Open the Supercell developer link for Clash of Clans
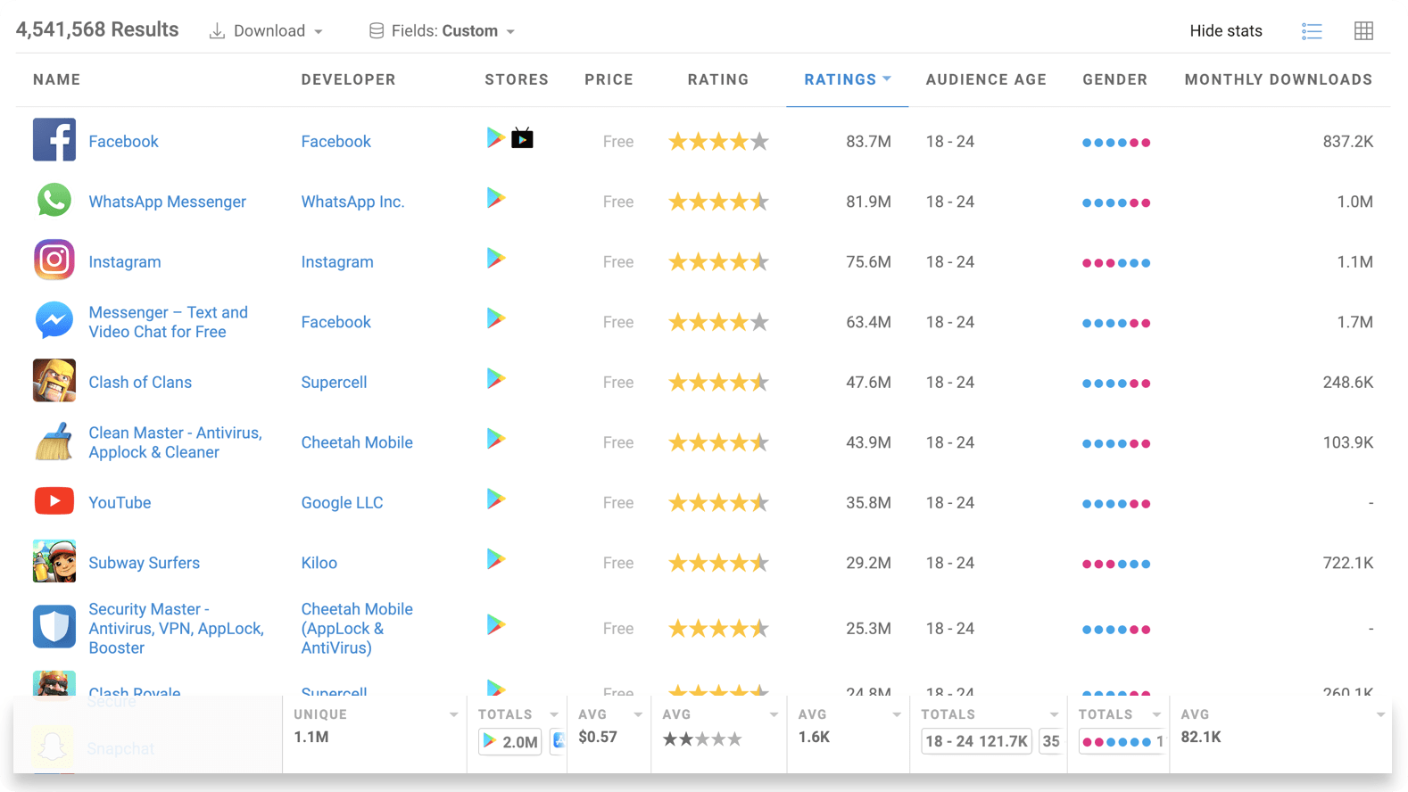The image size is (1408, 792). coord(334,382)
